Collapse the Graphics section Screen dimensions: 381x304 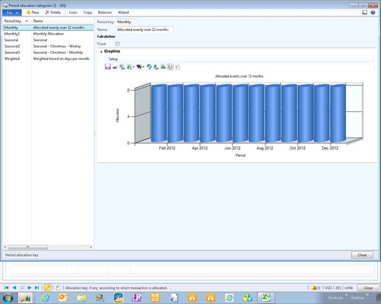102,51
